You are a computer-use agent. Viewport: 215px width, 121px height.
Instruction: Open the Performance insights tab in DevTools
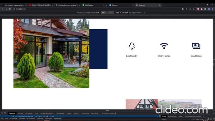109,113
